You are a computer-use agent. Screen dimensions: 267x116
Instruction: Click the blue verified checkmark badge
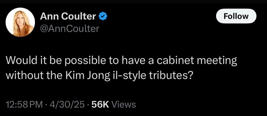103,17
